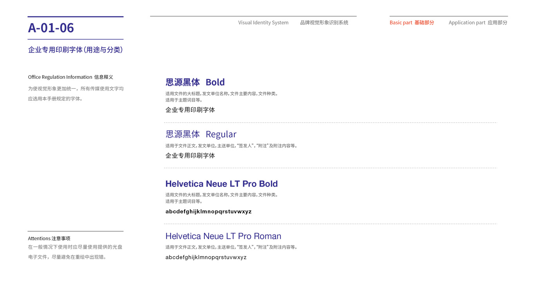Click the page code A-01-06
The height and width of the screenshot is (301, 535).
(x=51, y=28)
